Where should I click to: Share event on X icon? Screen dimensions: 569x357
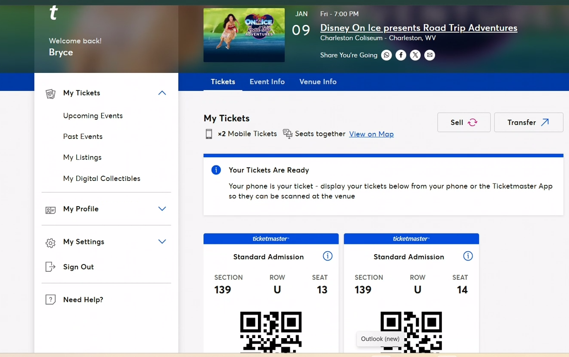click(415, 55)
